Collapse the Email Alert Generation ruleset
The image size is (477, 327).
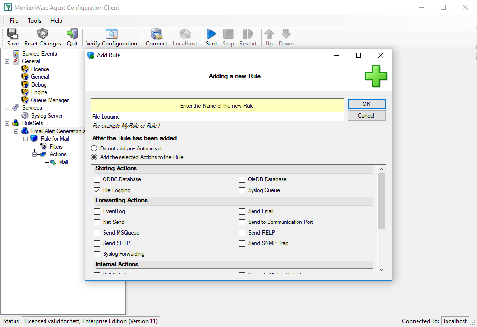[x=16, y=131]
